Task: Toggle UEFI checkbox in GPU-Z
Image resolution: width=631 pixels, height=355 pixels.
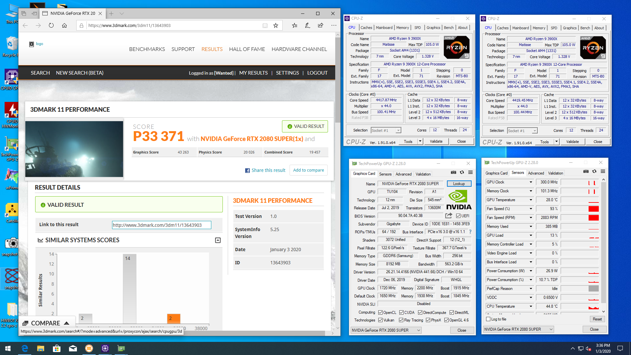Action: [458, 216]
